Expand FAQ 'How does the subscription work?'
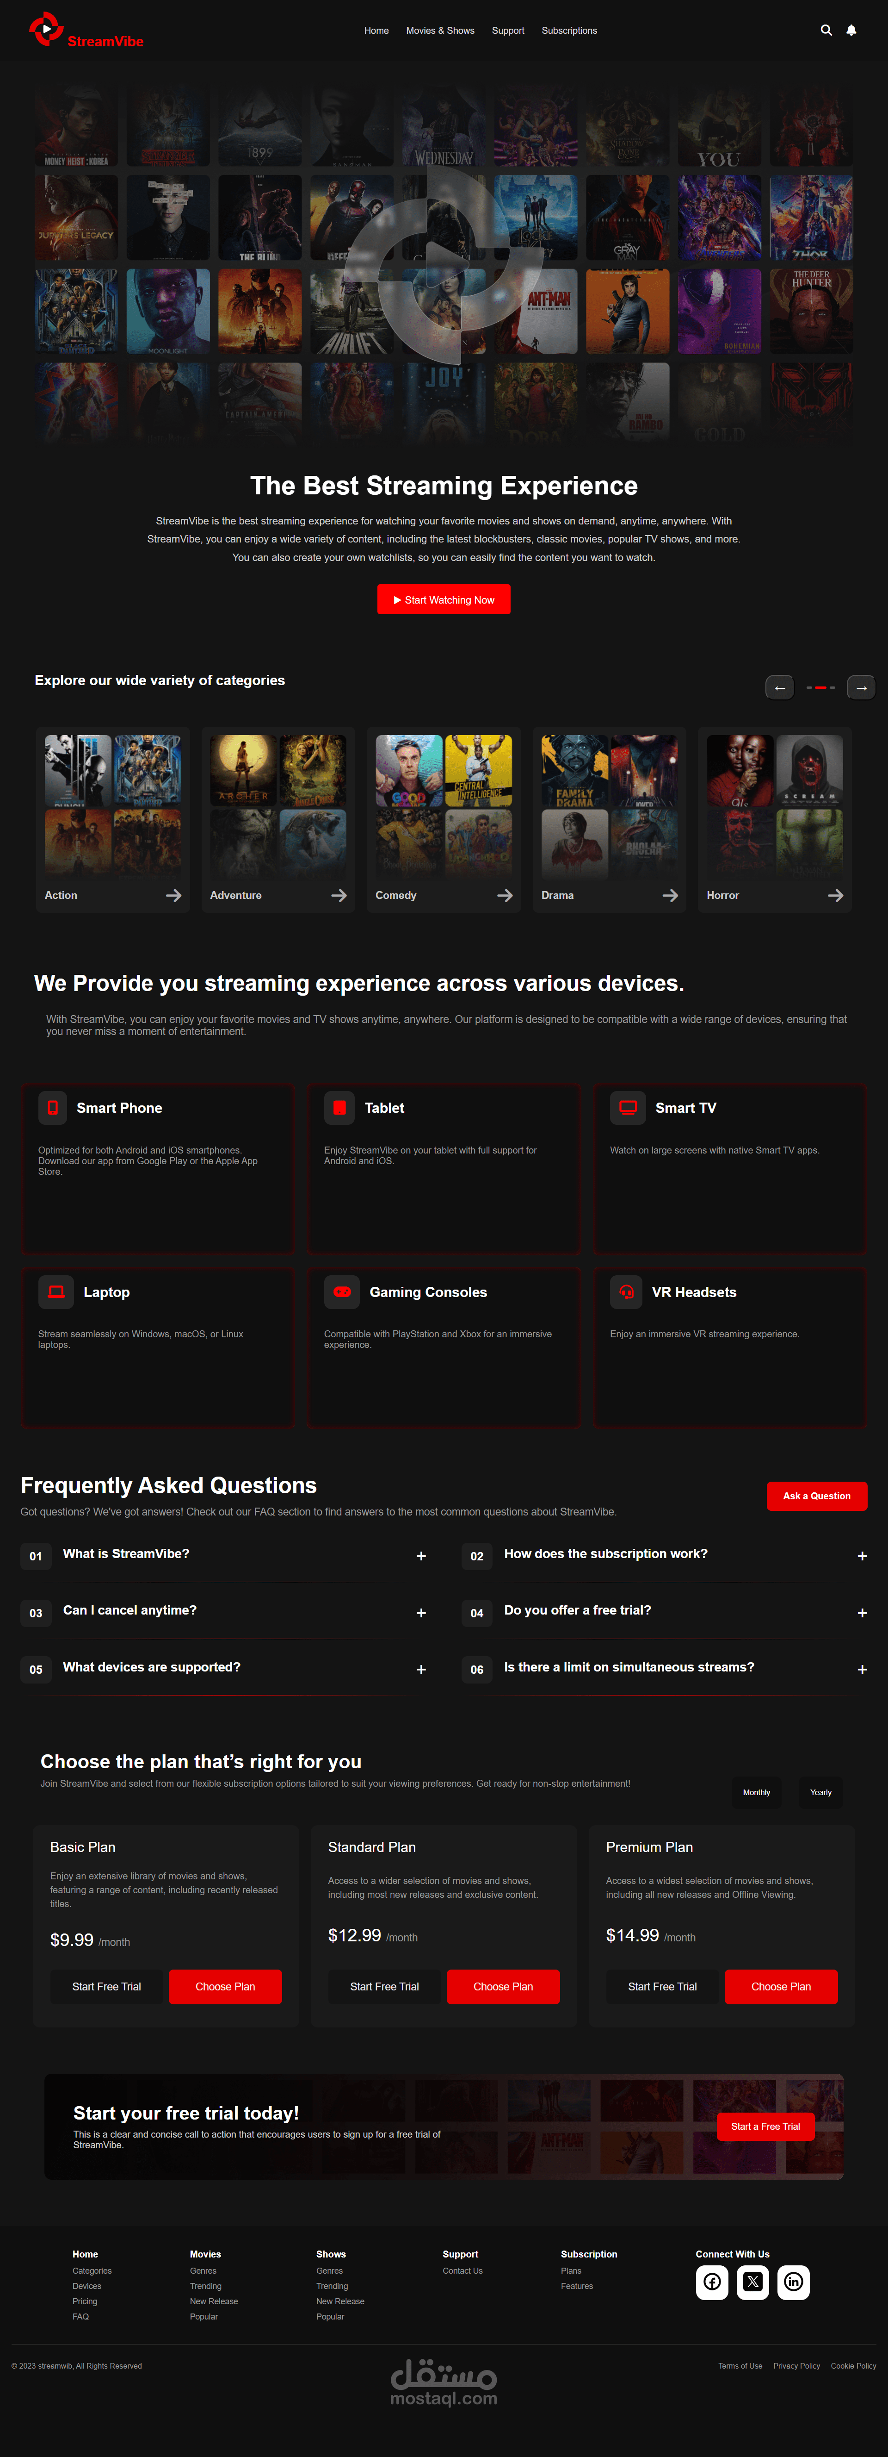Screen dimensions: 888x2457 tap(862, 1556)
